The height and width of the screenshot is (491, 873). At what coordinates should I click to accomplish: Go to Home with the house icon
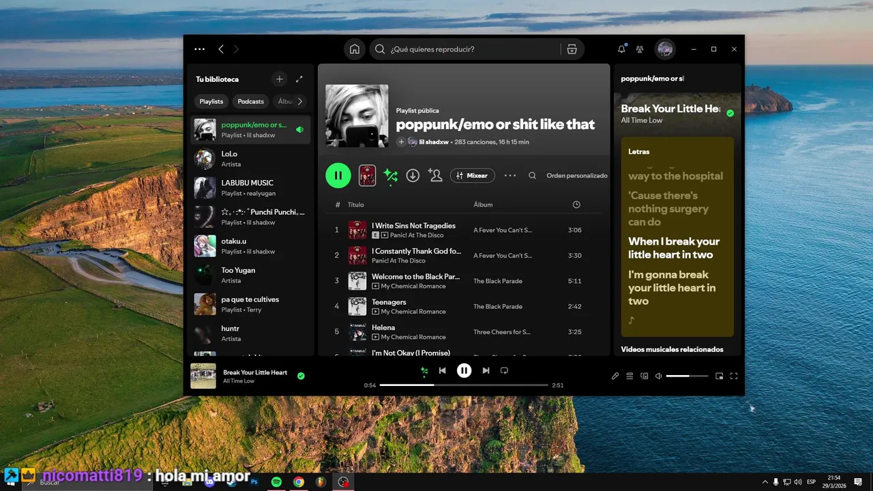tap(355, 49)
